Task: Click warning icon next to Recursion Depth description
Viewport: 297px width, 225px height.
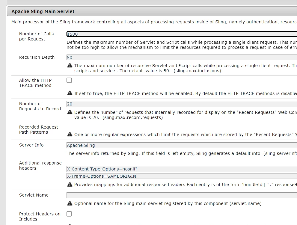Action: click(70, 66)
